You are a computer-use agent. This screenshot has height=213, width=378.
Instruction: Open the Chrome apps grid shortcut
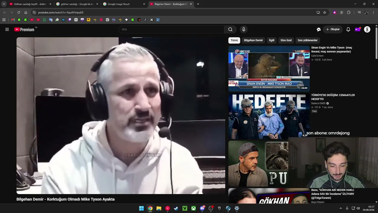4,20
